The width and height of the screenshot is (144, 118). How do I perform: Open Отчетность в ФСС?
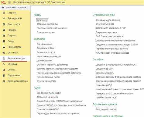(105, 24)
